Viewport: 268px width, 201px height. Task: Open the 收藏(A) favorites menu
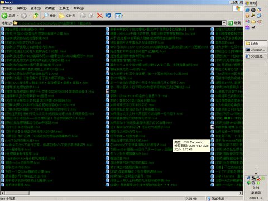click(50, 8)
